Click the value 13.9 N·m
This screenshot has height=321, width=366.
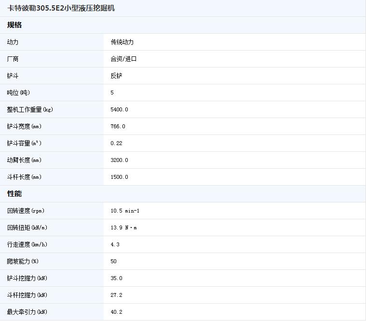click(x=124, y=227)
